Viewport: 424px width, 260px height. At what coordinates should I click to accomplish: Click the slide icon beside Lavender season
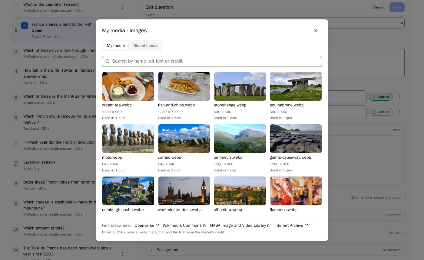[x=16, y=164]
